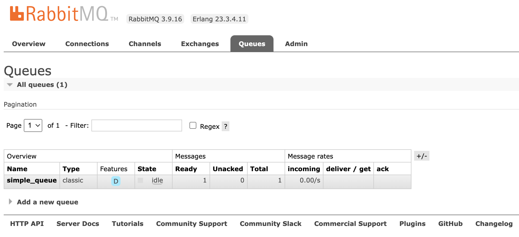Viewport: 519px width, 237px height.
Task: Open the Page number dropdown
Action: click(33, 125)
